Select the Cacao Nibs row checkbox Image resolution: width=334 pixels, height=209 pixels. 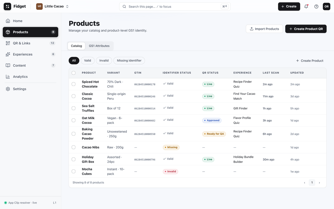tap(74, 147)
